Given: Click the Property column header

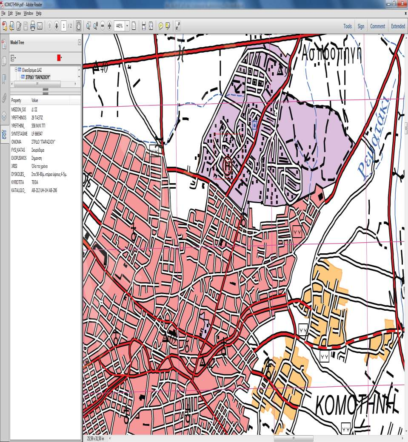Looking at the screenshot, I should (20, 100).
